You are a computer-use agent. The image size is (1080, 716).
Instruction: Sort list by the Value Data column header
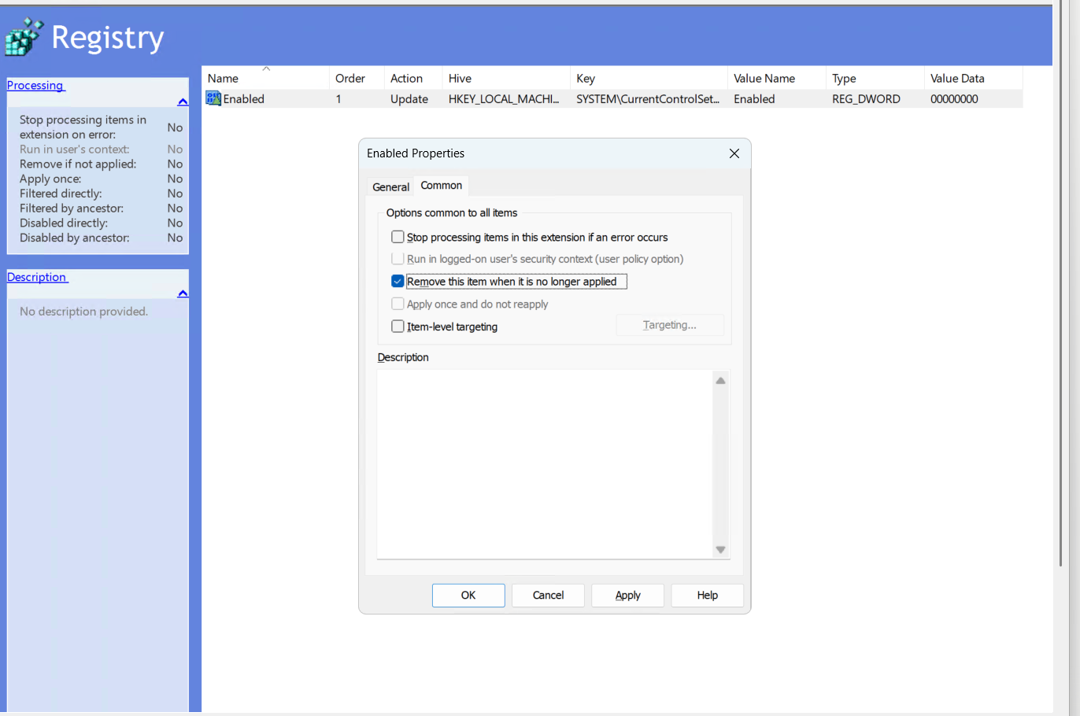pos(974,78)
